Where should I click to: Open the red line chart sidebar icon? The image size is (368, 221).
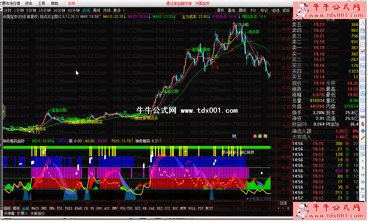point(363,45)
